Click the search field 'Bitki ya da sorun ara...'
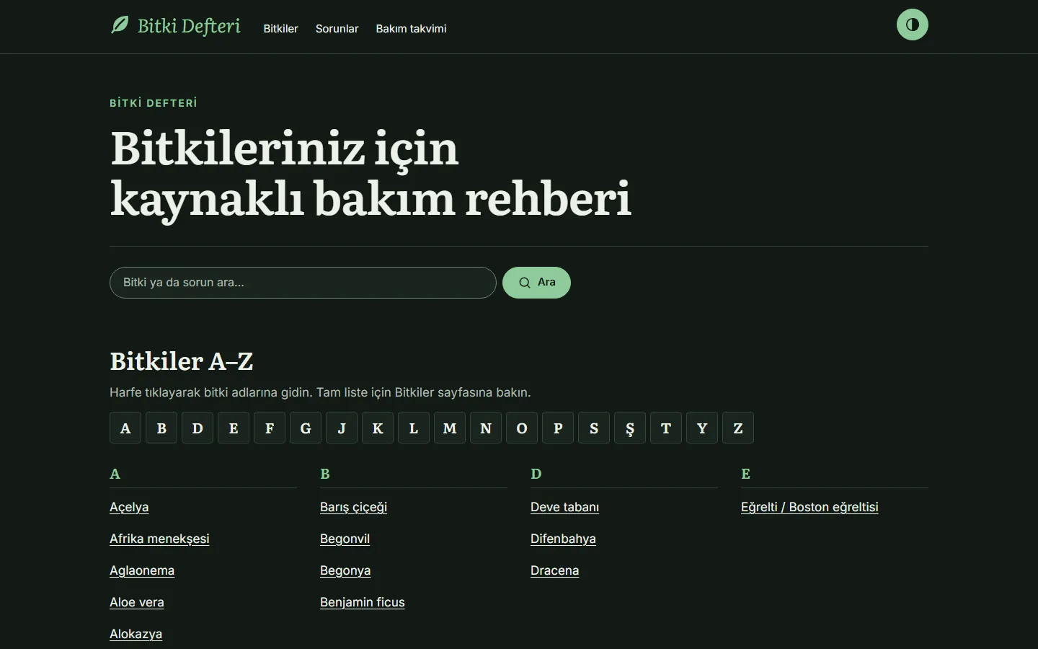 [303, 283]
